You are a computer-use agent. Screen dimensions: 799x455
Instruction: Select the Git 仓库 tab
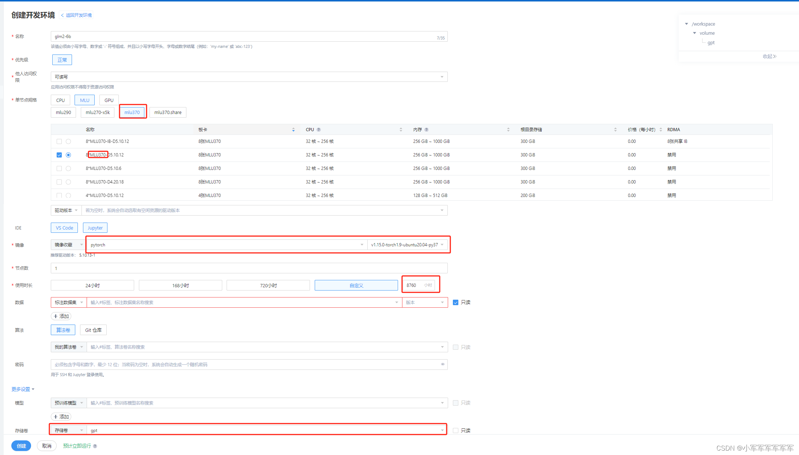click(x=93, y=330)
